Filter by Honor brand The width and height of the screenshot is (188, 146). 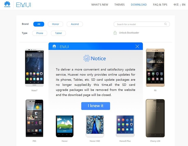(56, 24)
